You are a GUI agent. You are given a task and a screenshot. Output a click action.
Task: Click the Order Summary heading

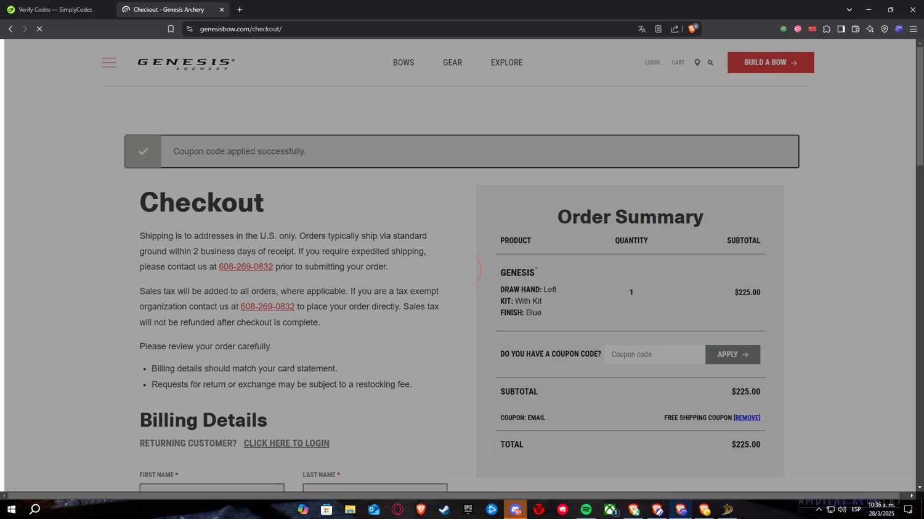tap(630, 216)
